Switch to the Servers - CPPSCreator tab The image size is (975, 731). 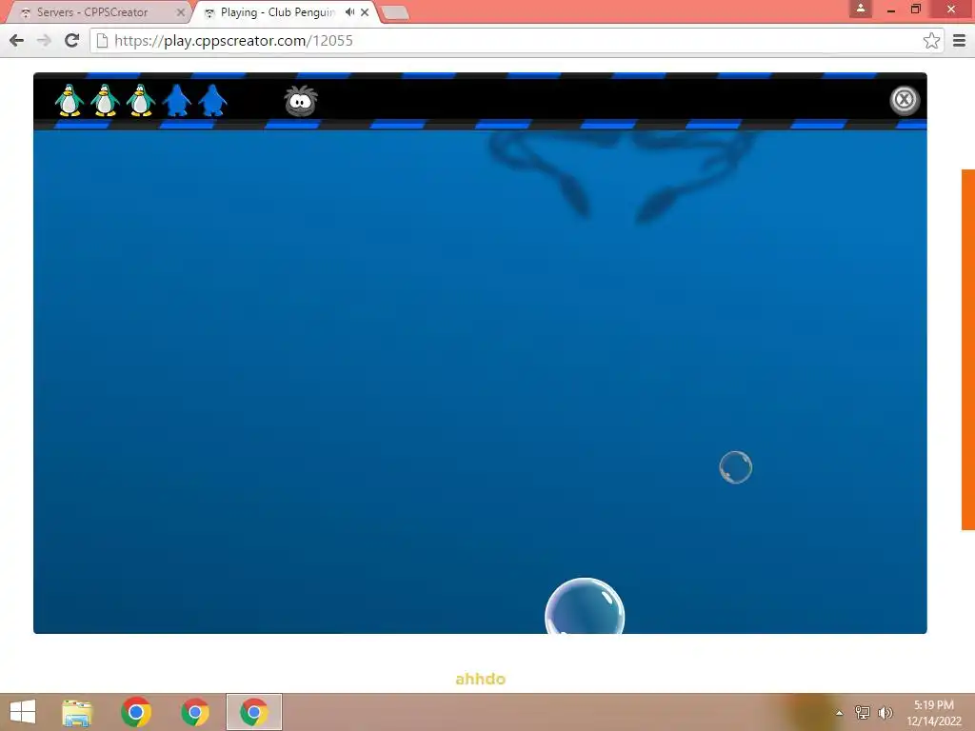click(x=93, y=12)
